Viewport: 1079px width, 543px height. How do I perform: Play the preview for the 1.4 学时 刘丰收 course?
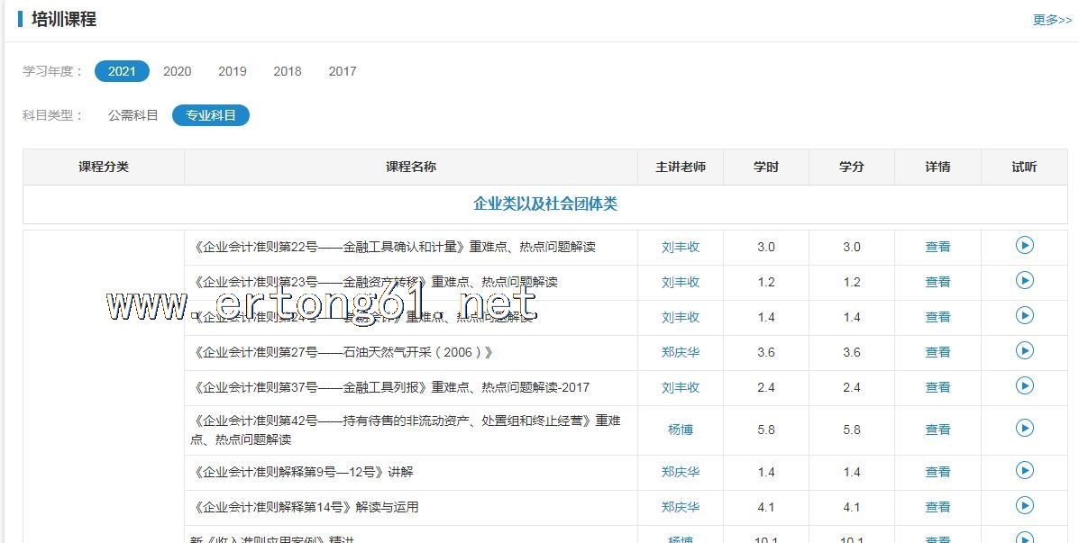pos(1024,315)
